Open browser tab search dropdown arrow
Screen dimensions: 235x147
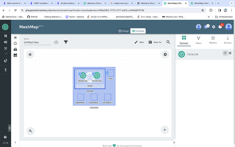232,3
